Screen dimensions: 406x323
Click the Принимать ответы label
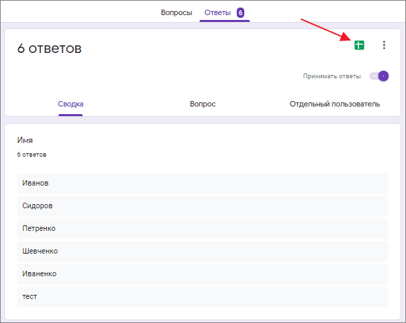point(332,76)
